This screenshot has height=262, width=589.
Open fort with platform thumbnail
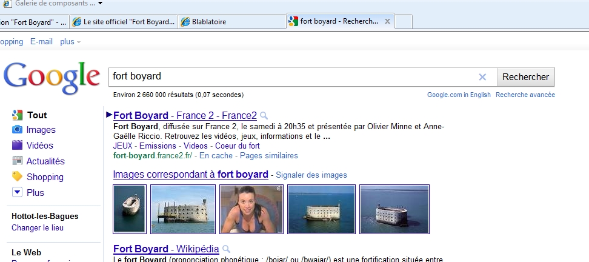pyautogui.click(x=183, y=209)
